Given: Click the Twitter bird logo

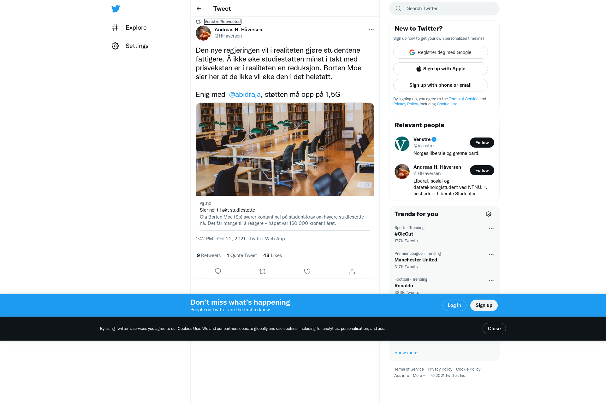Looking at the screenshot, I should click(116, 9).
